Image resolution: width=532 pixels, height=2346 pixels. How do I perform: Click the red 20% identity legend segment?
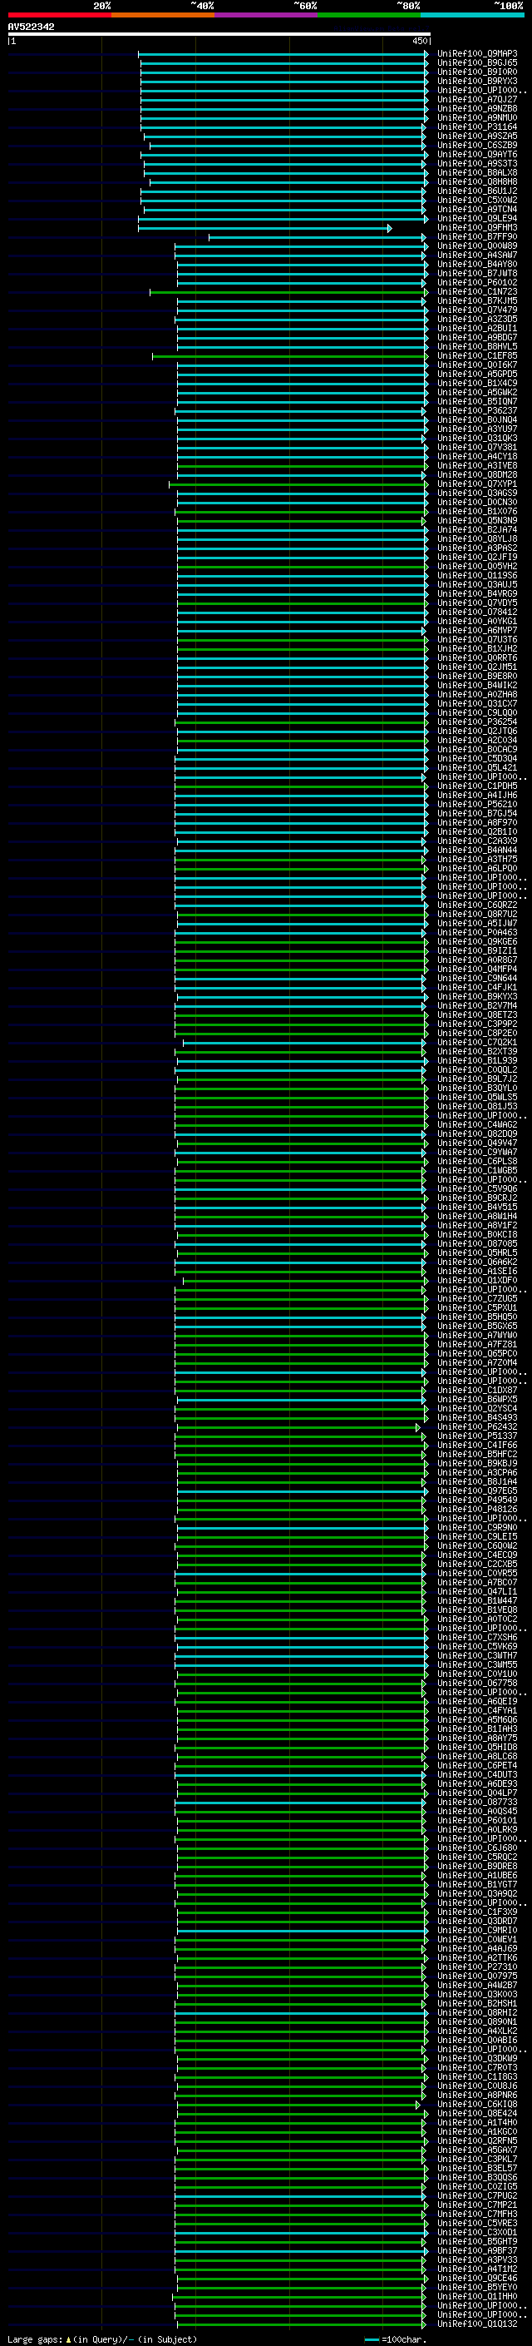tap(59, 15)
